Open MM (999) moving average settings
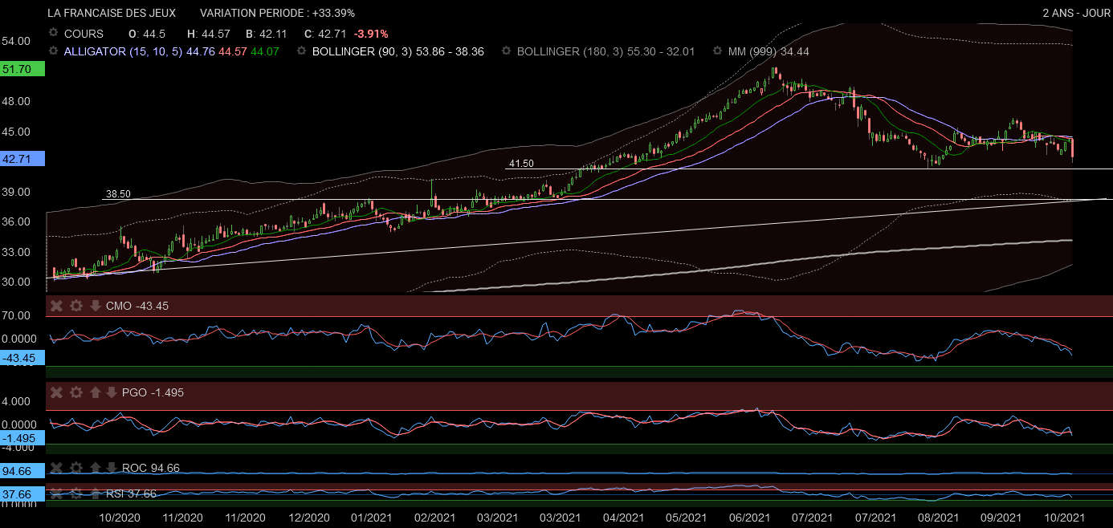This screenshot has height=528, width=1113. pos(717,51)
